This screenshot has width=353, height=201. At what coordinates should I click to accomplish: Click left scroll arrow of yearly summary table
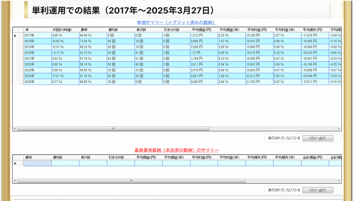(x=15, y=129)
